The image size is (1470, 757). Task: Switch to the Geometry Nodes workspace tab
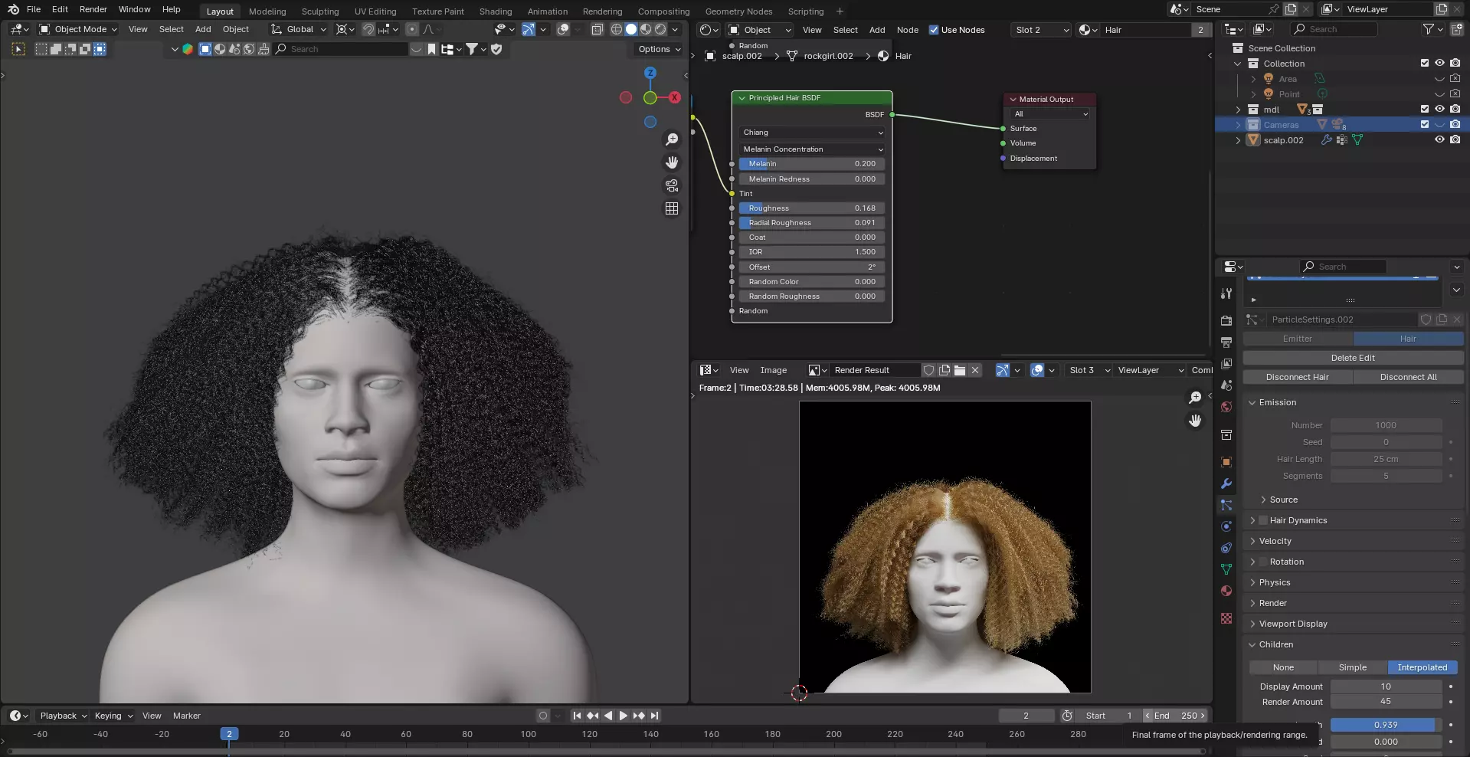tap(738, 11)
